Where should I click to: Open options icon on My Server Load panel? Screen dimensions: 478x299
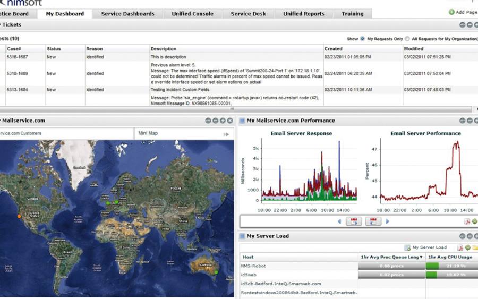tap(463, 236)
